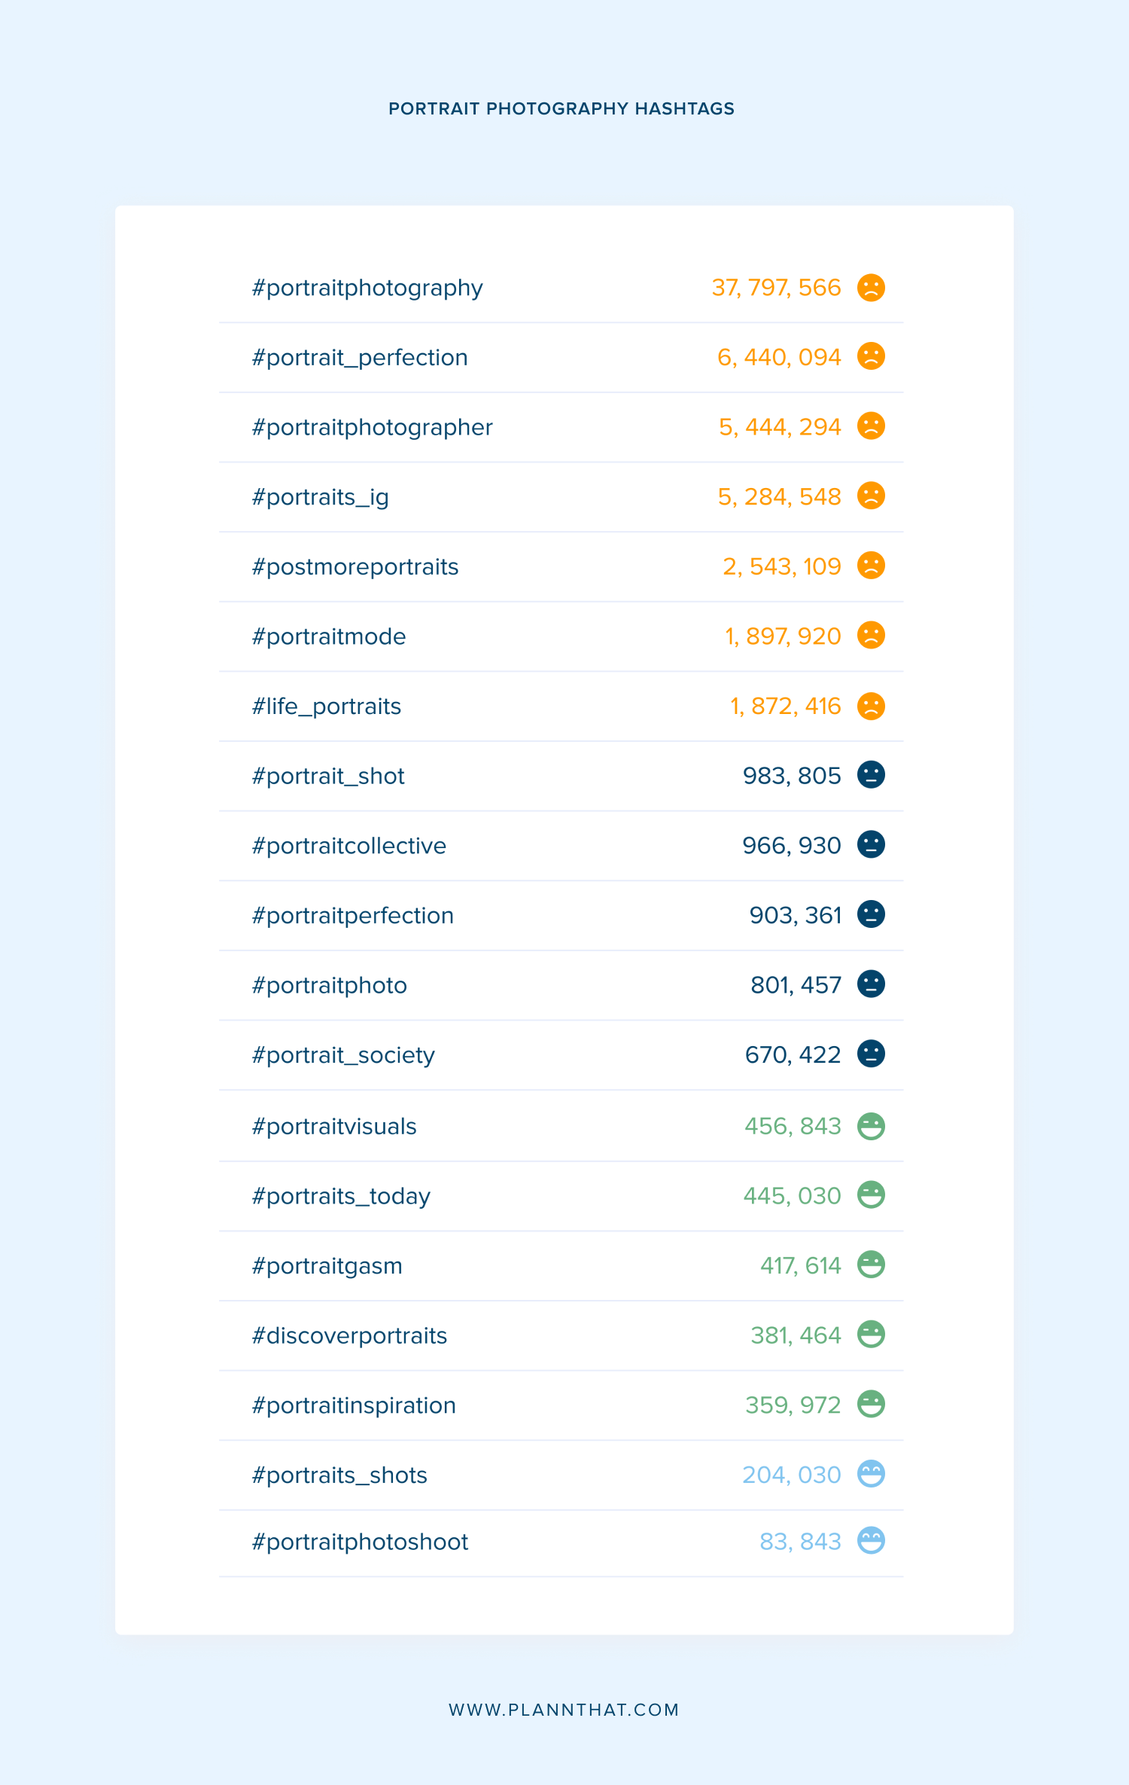Select the count 1,897,920 for #portraitmode
The image size is (1129, 1785).
coord(783,636)
